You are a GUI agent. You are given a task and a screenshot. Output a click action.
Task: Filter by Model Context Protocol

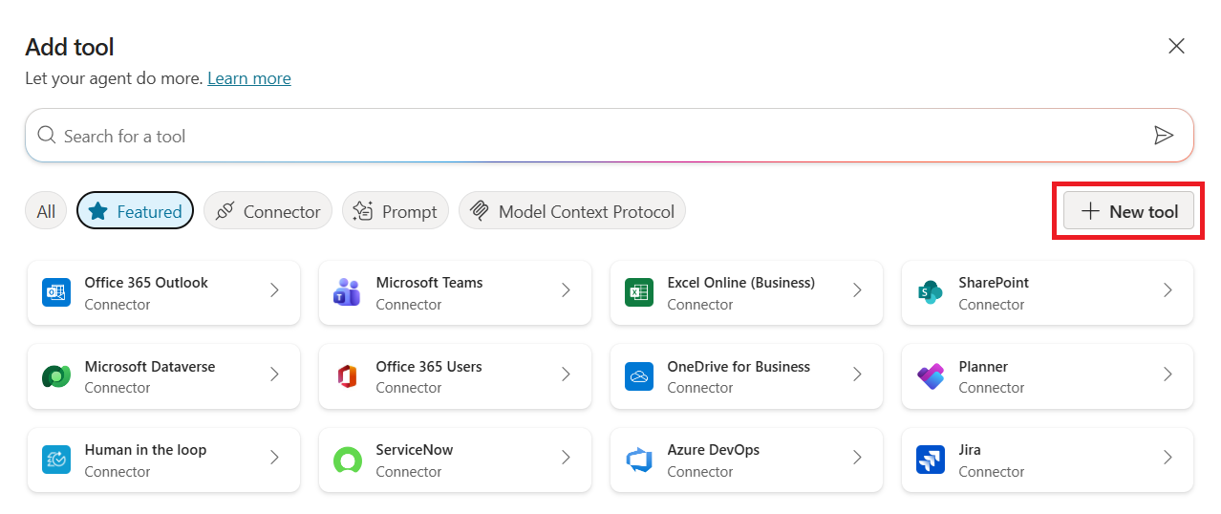pos(572,211)
